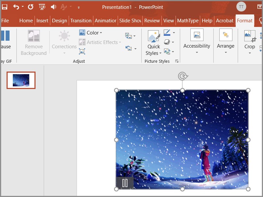The image size is (263, 197).
Task: Switch to the Design ribbon tab
Action: pos(60,20)
